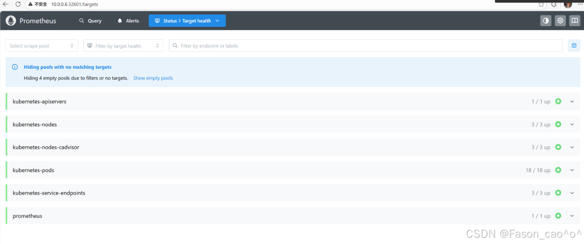Click the kubernetes-nodes-cadvisor pool name
This screenshot has width=584, height=244.
point(46,147)
